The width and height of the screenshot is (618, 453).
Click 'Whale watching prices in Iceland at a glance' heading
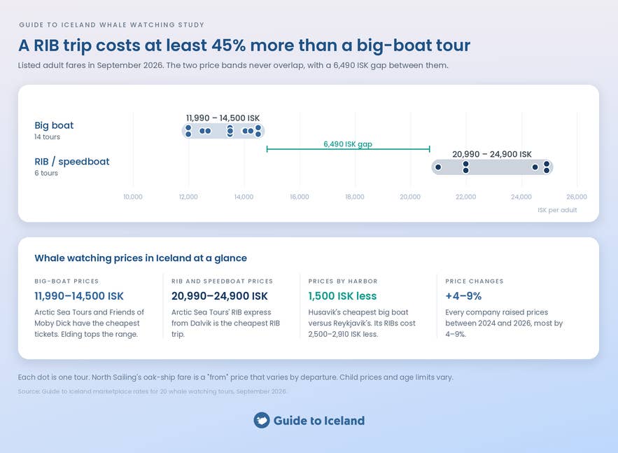[141, 258]
